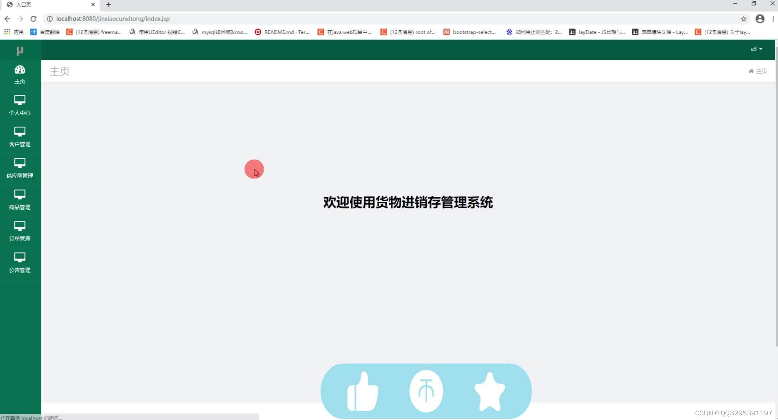Open the freema... CSDN bookmark

94,32
